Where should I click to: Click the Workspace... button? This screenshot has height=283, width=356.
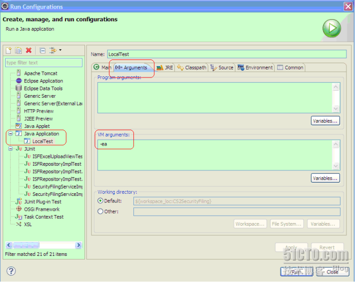tap(250, 224)
